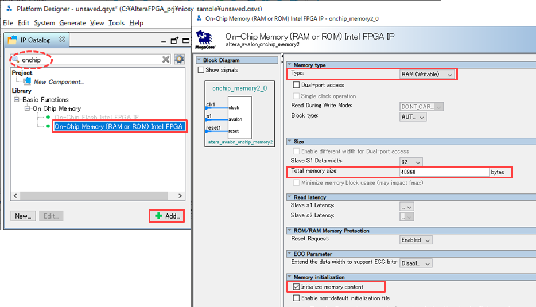Uncheck Initialize memory content

[x=296, y=287]
